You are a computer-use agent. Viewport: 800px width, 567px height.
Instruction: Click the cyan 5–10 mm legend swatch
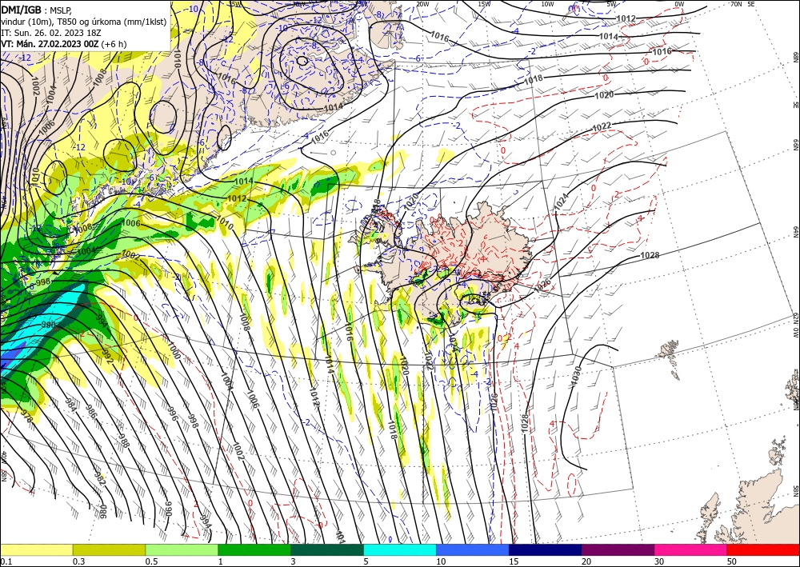point(400,549)
